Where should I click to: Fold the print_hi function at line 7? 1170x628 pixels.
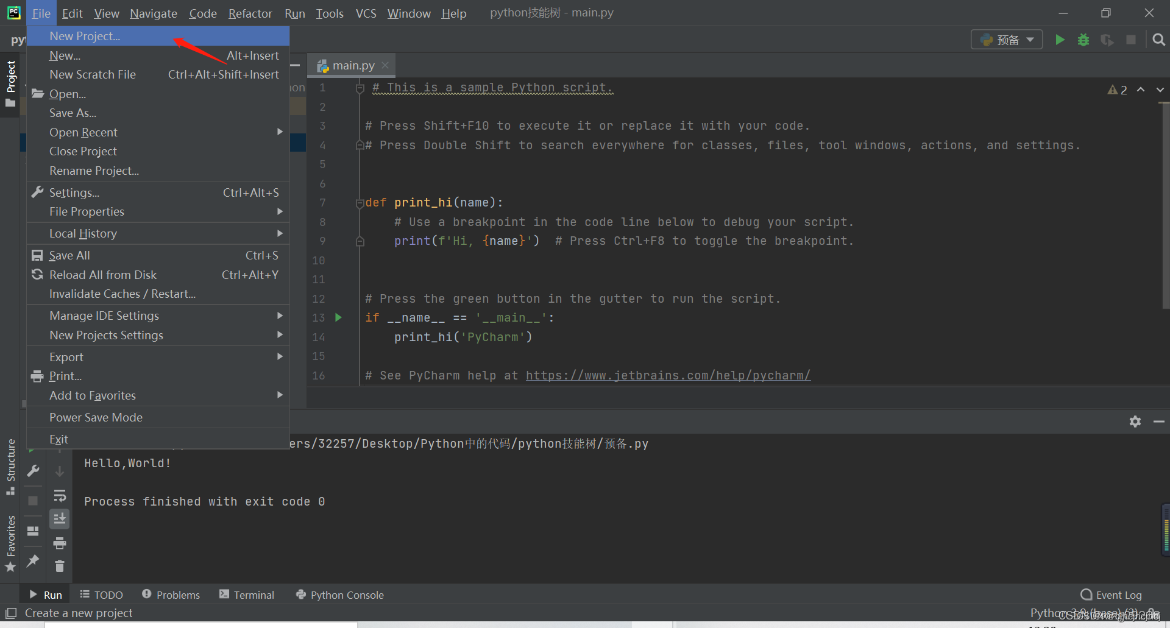click(360, 203)
